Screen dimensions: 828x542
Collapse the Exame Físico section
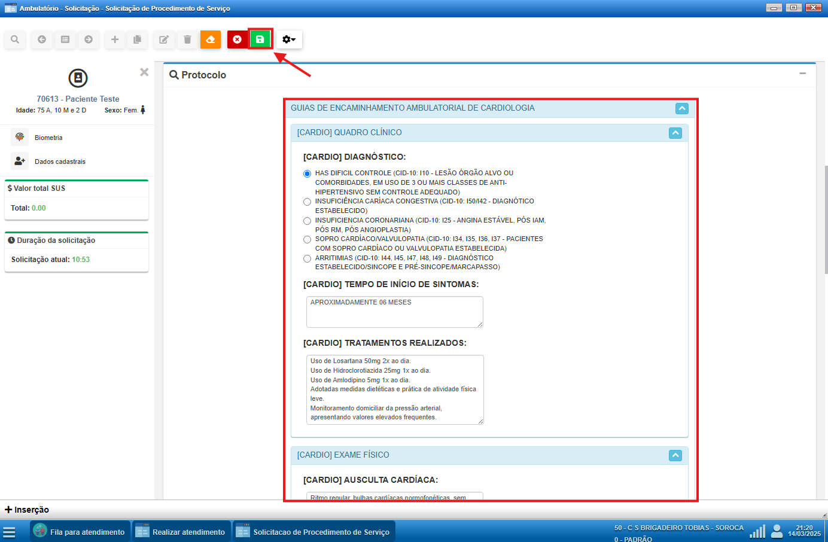coord(675,455)
